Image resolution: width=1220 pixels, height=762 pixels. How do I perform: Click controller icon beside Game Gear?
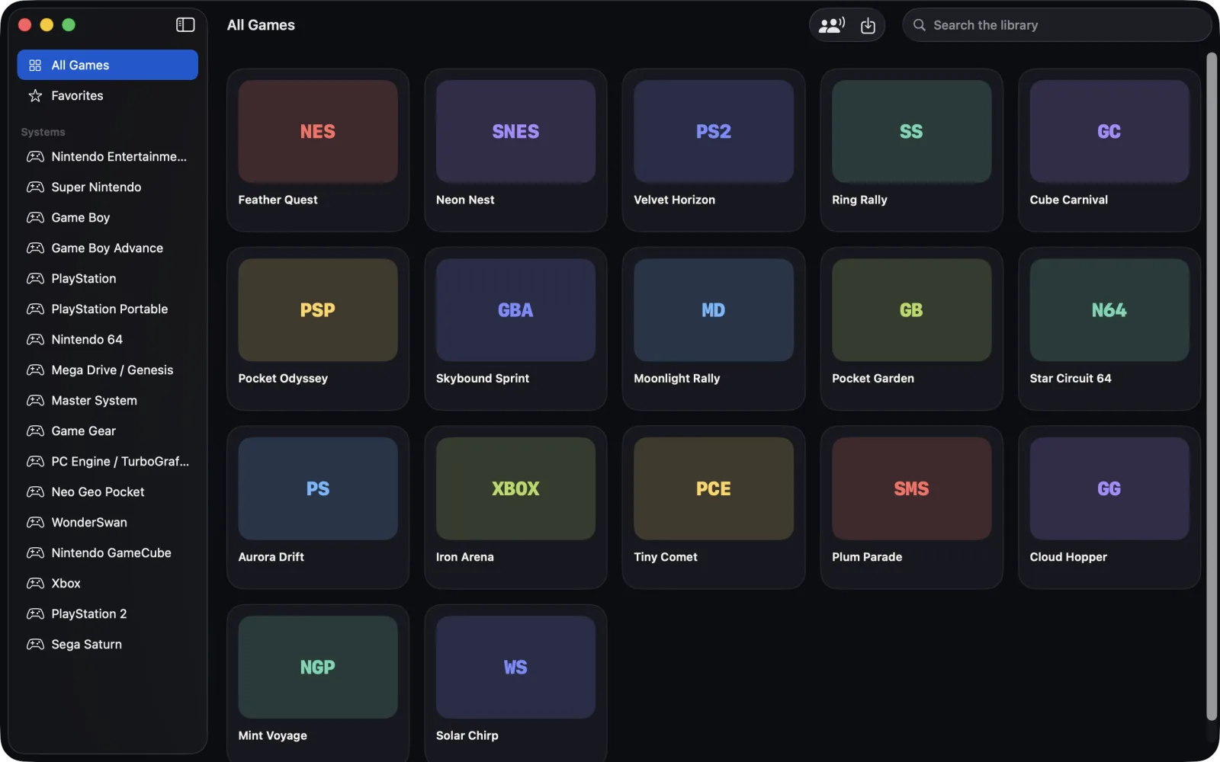35,431
